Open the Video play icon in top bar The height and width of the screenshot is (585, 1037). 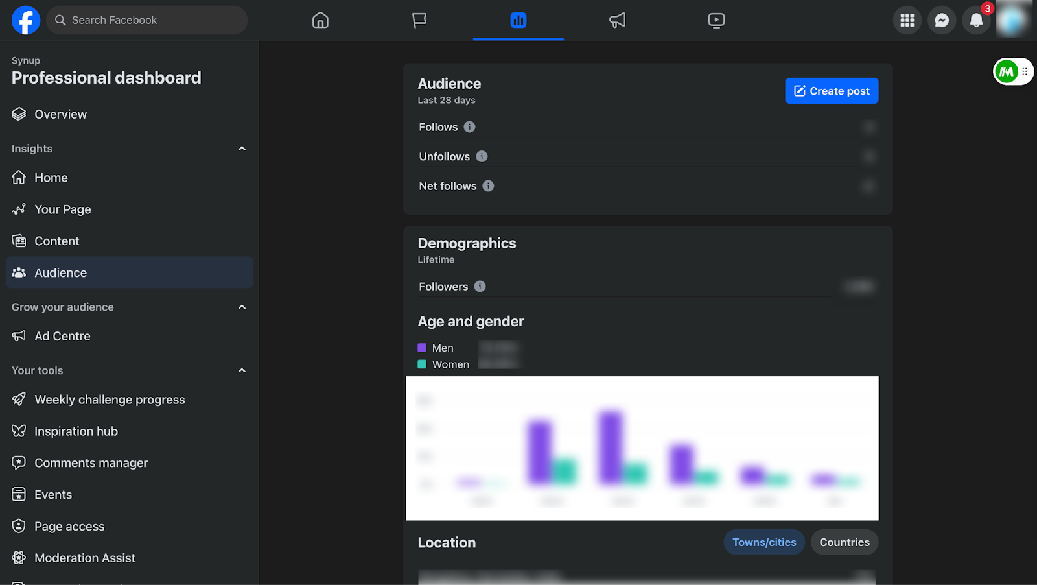pyautogui.click(x=716, y=20)
